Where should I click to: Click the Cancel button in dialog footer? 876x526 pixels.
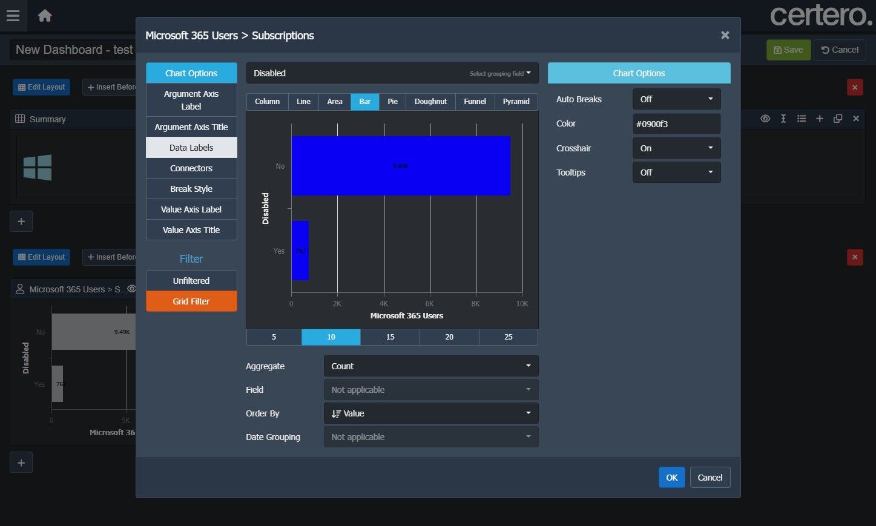710,478
